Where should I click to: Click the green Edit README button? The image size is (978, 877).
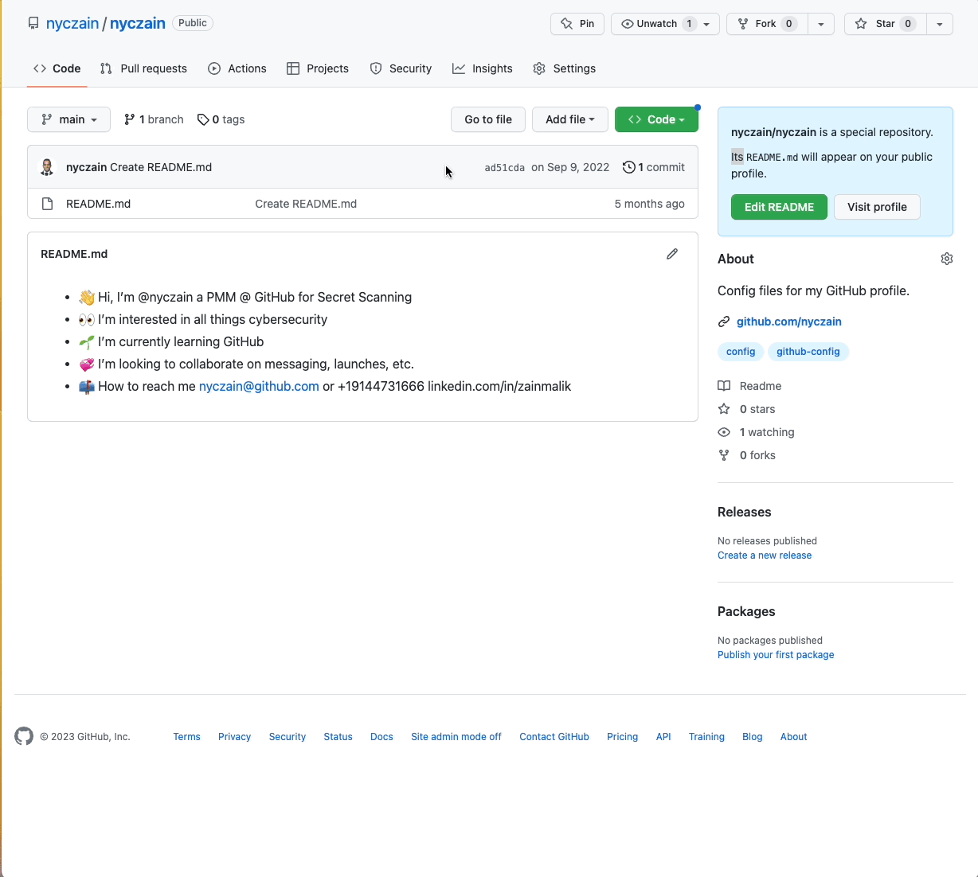coord(779,207)
